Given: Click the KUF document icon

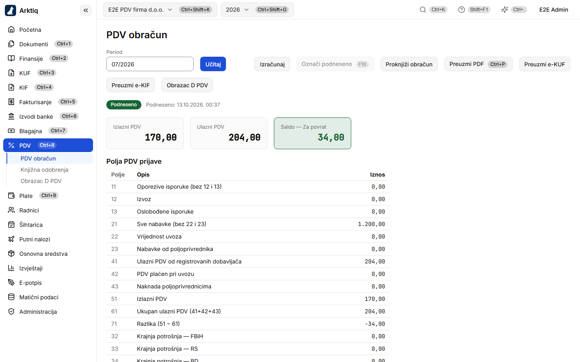Looking at the screenshot, I should point(11,73).
